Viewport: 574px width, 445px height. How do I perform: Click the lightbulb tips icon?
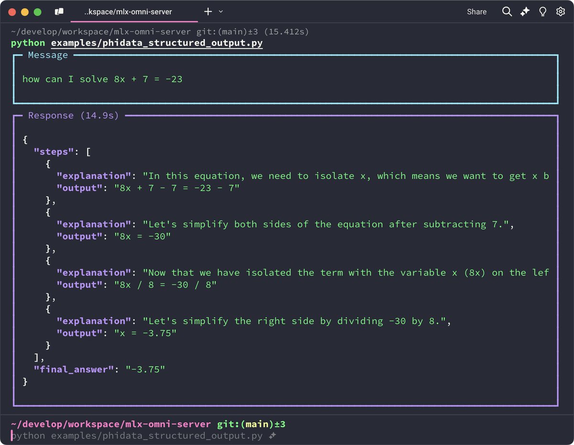point(543,12)
